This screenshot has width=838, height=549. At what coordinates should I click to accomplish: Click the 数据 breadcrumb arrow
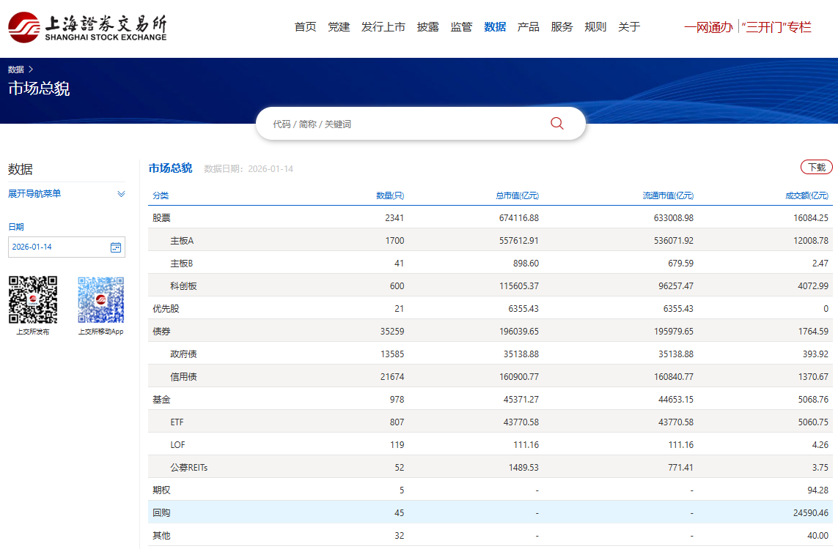(31, 70)
